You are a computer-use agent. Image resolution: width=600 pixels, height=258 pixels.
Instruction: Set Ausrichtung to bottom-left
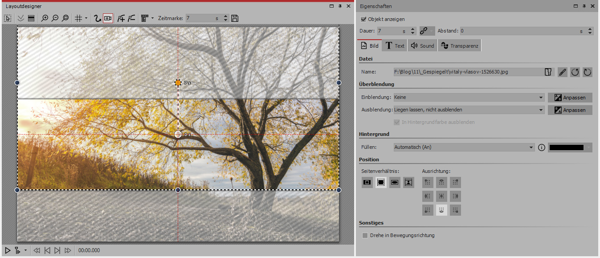coord(428,210)
